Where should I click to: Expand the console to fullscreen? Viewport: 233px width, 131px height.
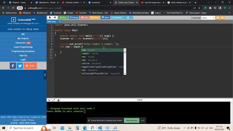coord(54,100)
